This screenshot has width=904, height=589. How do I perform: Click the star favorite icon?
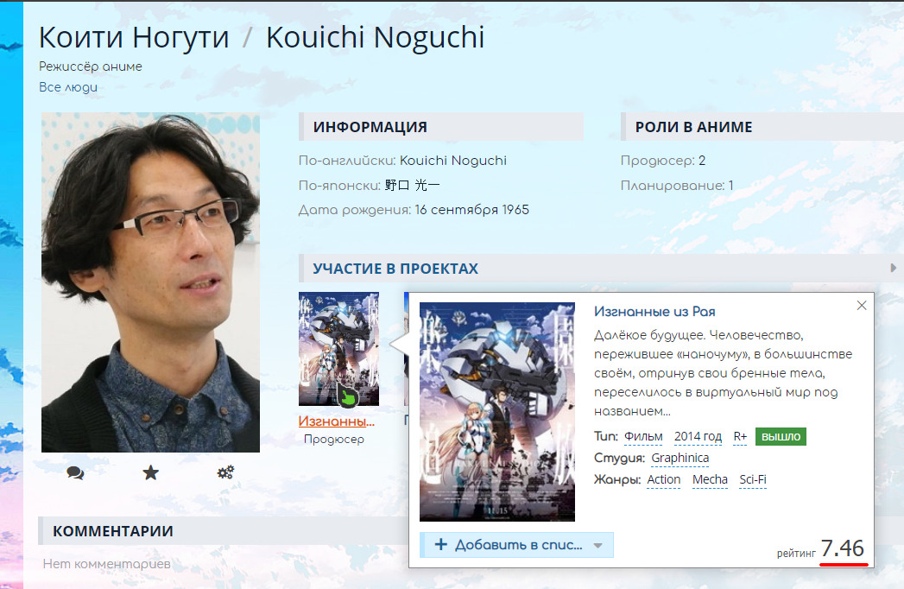pyautogui.click(x=150, y=472)
